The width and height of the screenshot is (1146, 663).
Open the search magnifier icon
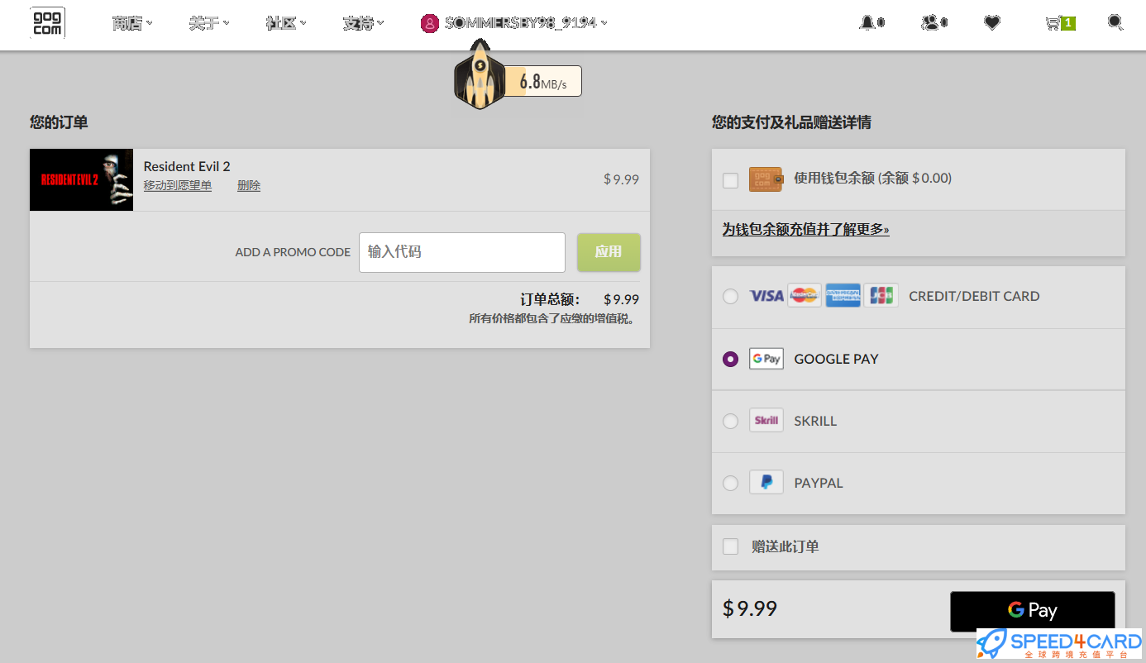click(x=1115, y=22)
